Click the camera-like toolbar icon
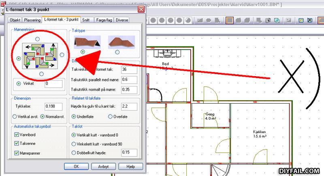 [268, 20]
